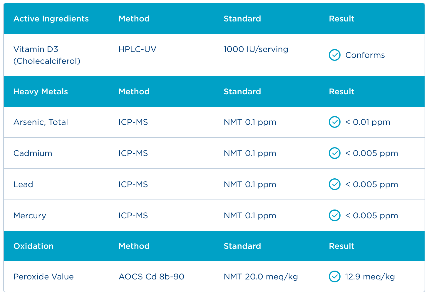Select the Heavy Metals section header
The height and width of the screenshot is (295, 429).
point(41,92)
